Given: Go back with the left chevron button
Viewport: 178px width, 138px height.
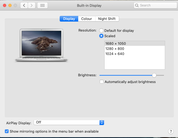Looking at the screenshot, I should coord(24,5).
